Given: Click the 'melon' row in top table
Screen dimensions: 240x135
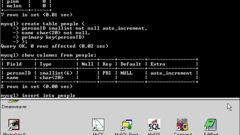Looking at the screenshot, I should coord(26,6).
